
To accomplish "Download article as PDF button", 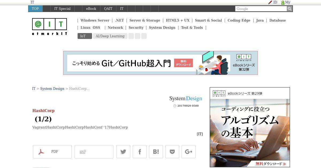I will click(x=52, y=152).
